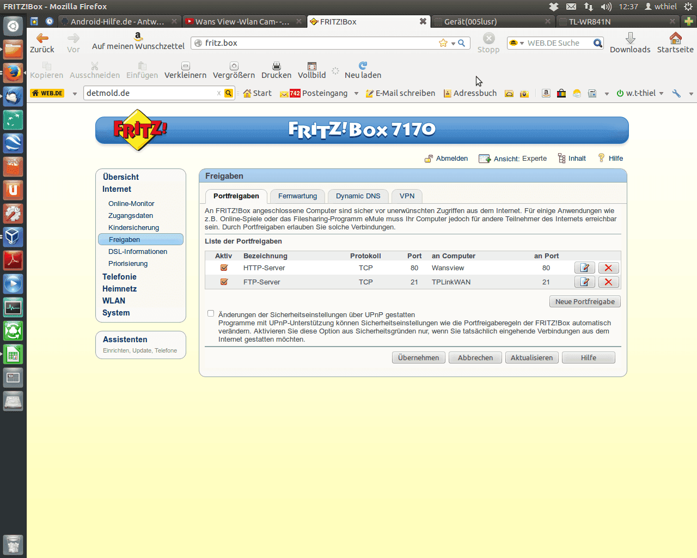Open the Dash home Ubuntu icon

pyautogui.click(x=13, y=26)
